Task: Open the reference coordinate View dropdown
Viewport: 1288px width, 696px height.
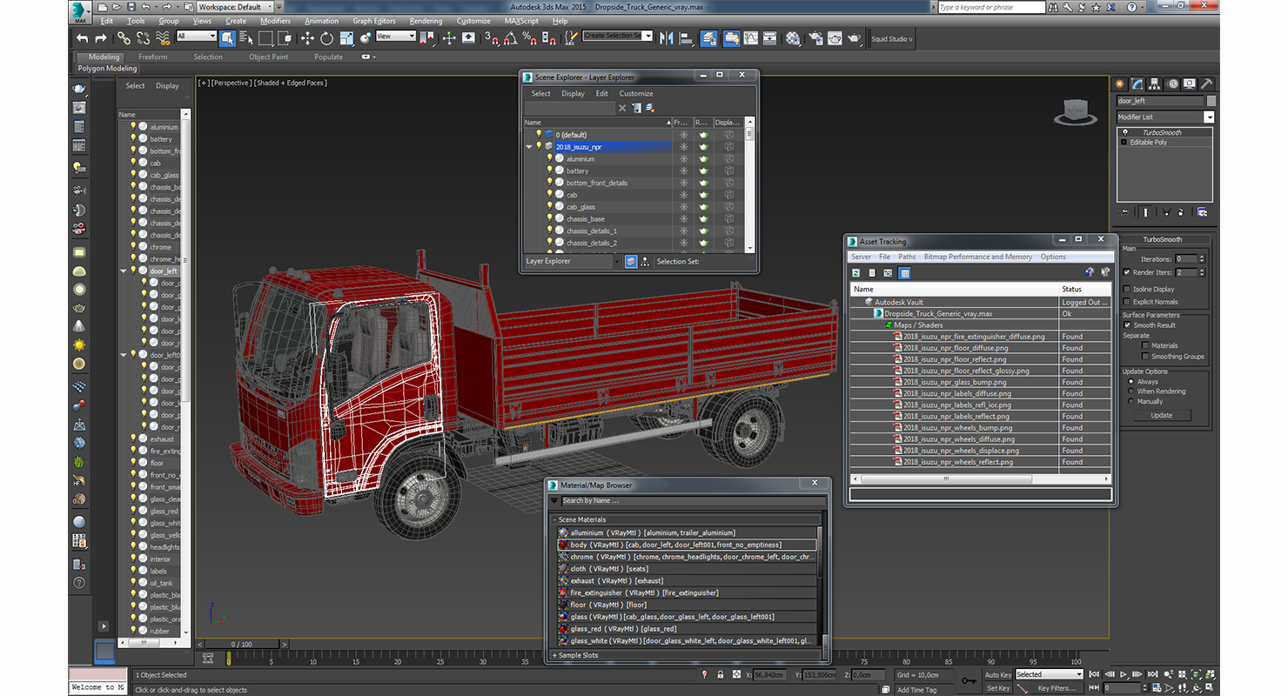Action: (x=396, y=37)
